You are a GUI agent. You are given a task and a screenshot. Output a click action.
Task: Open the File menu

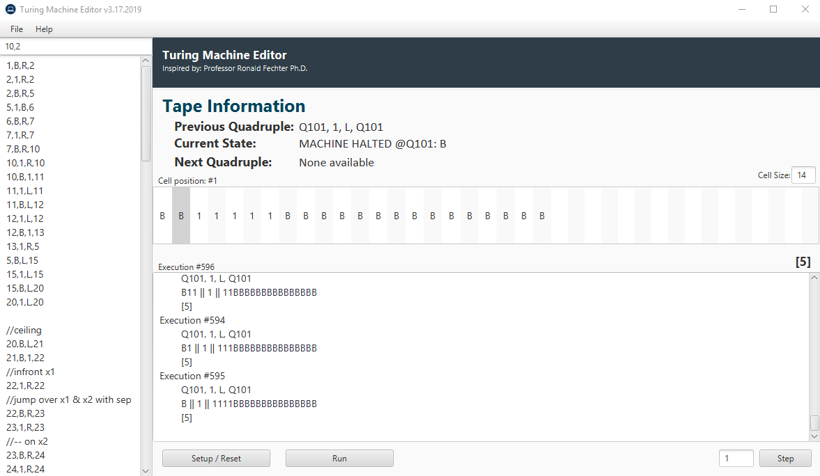click(x=17, y=29)
